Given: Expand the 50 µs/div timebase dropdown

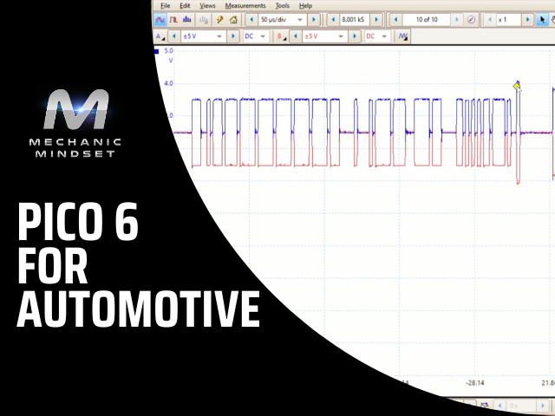Looking at the screenshot, I should coord(301,19).
